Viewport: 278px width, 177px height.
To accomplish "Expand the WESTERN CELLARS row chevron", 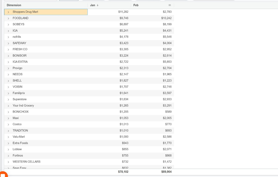I will [8, 162].
